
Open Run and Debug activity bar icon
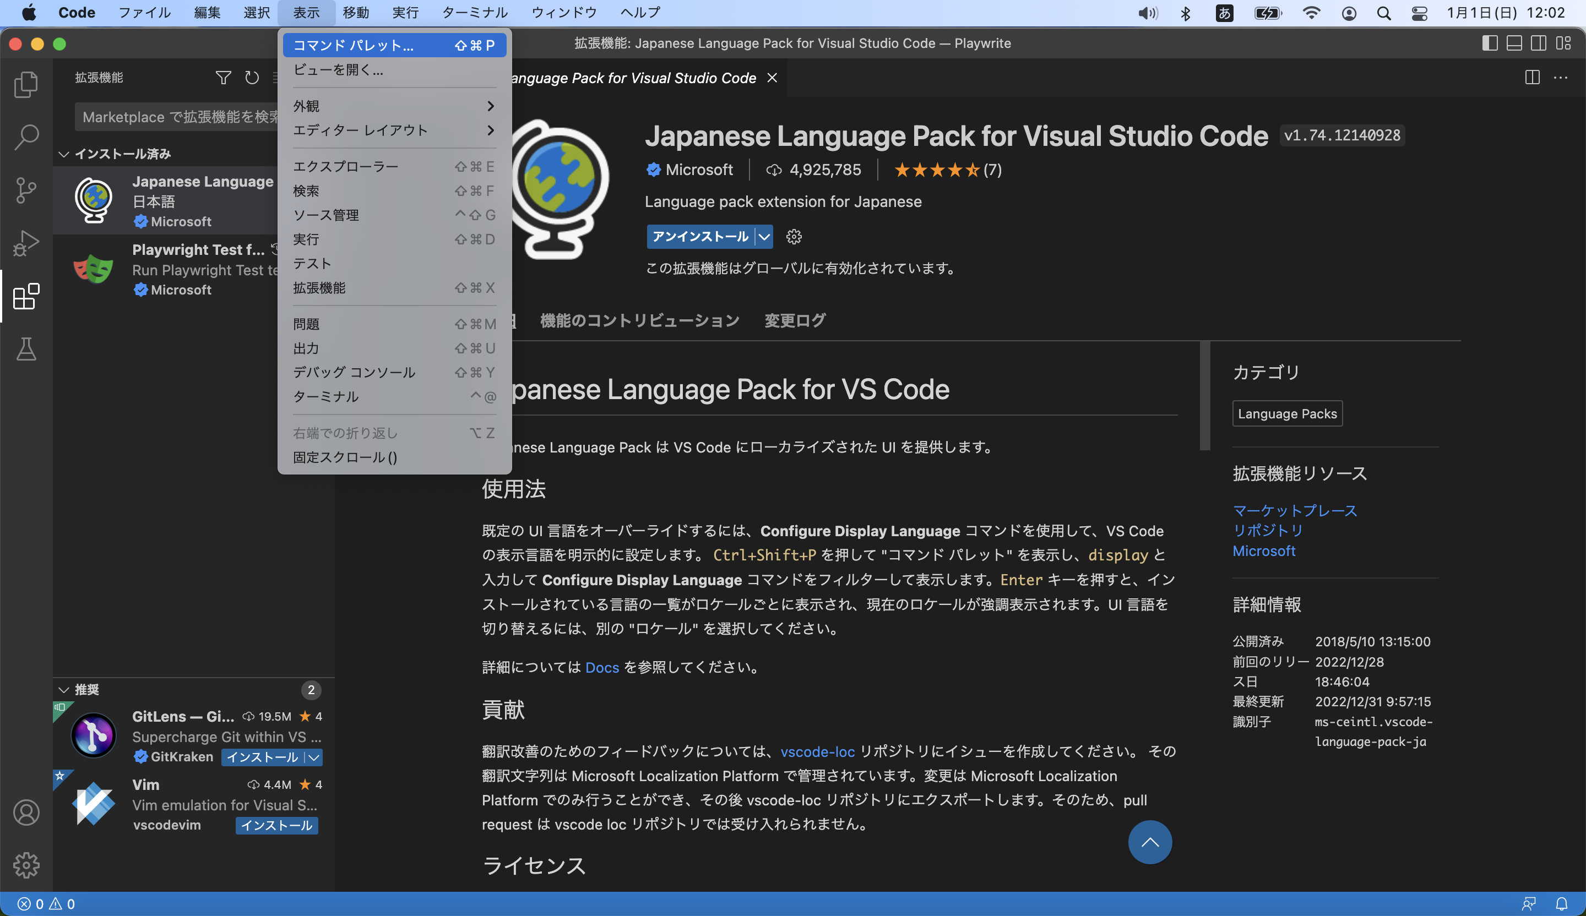coord(26,243)
